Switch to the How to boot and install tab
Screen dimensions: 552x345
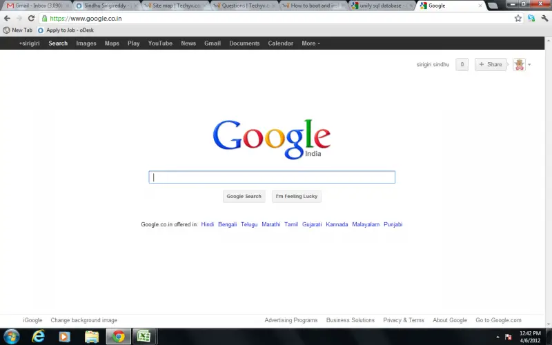pos(312,6)
